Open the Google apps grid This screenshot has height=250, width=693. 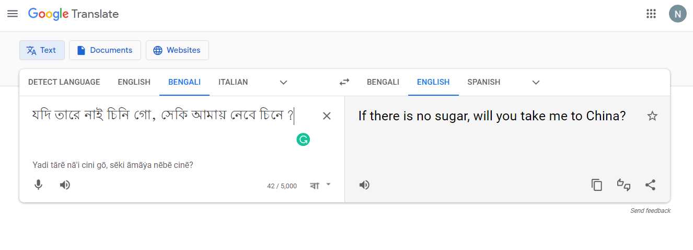(x=651, y=14)
